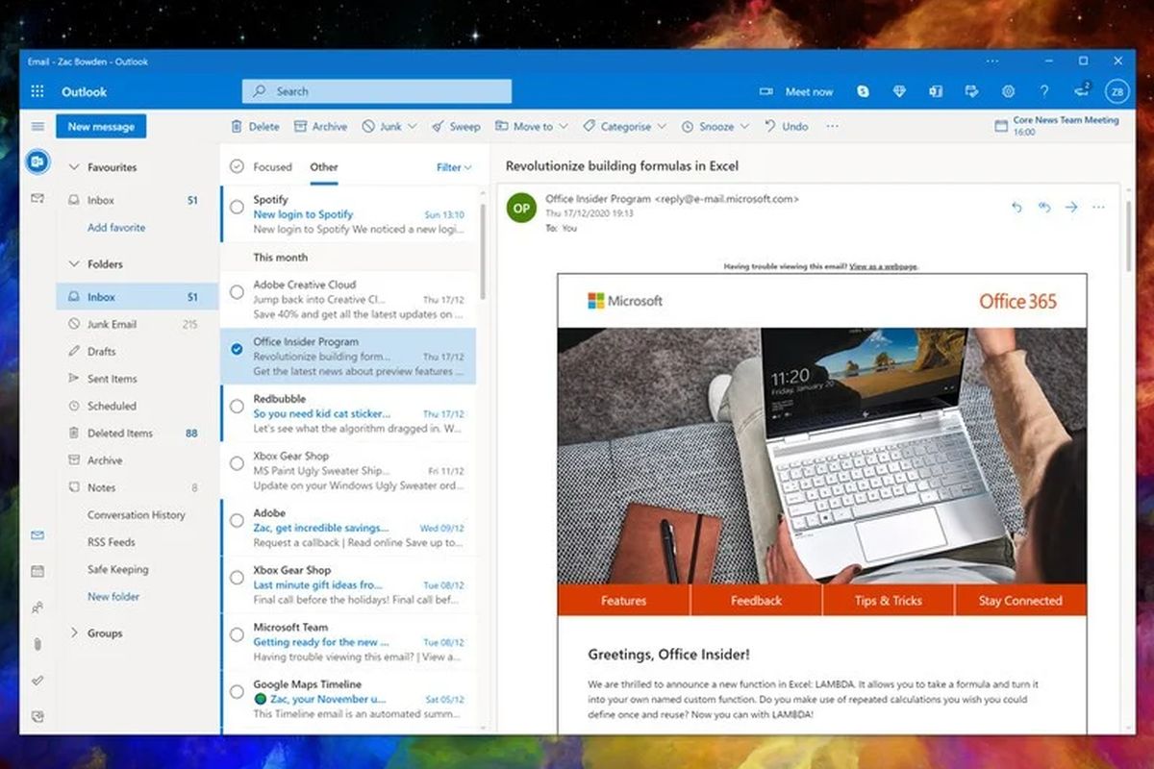Screen dimensions: 1154x769
Task: Open Files using the paperclip icon
Action: click(37, 644)
